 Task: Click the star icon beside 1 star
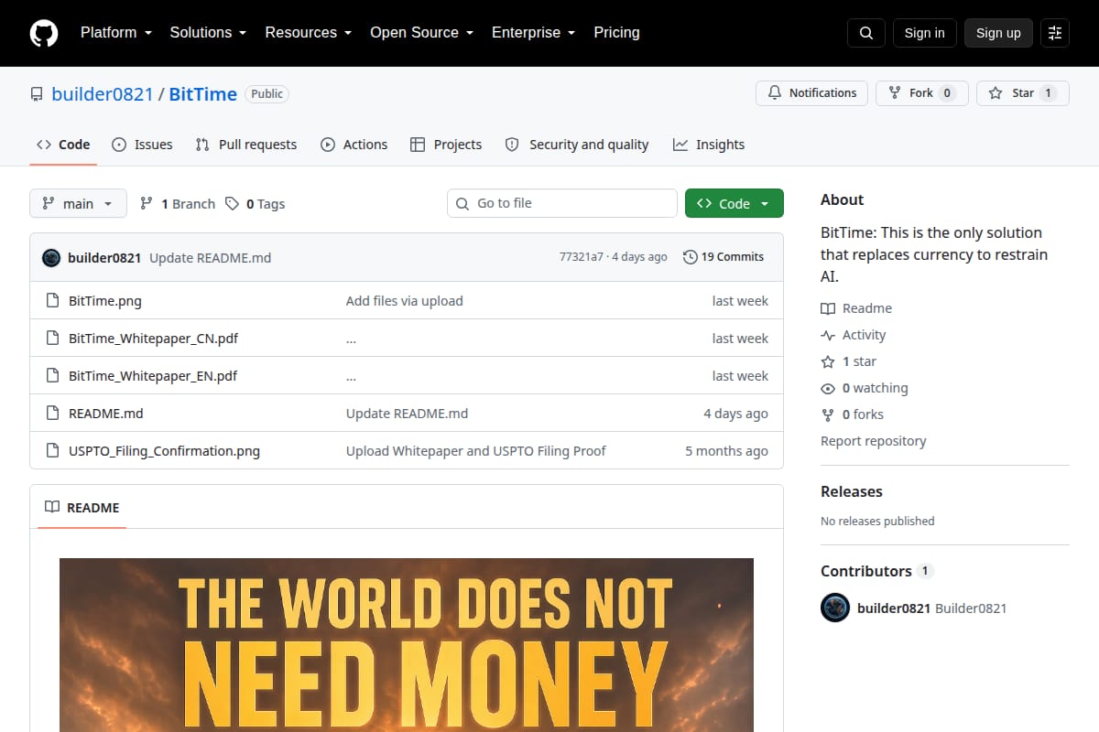[828, 362]
